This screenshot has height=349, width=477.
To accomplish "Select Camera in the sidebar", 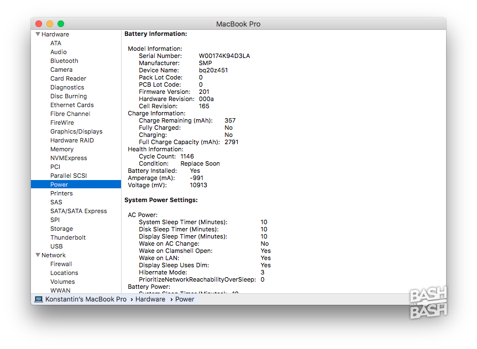I will point(61,70).
